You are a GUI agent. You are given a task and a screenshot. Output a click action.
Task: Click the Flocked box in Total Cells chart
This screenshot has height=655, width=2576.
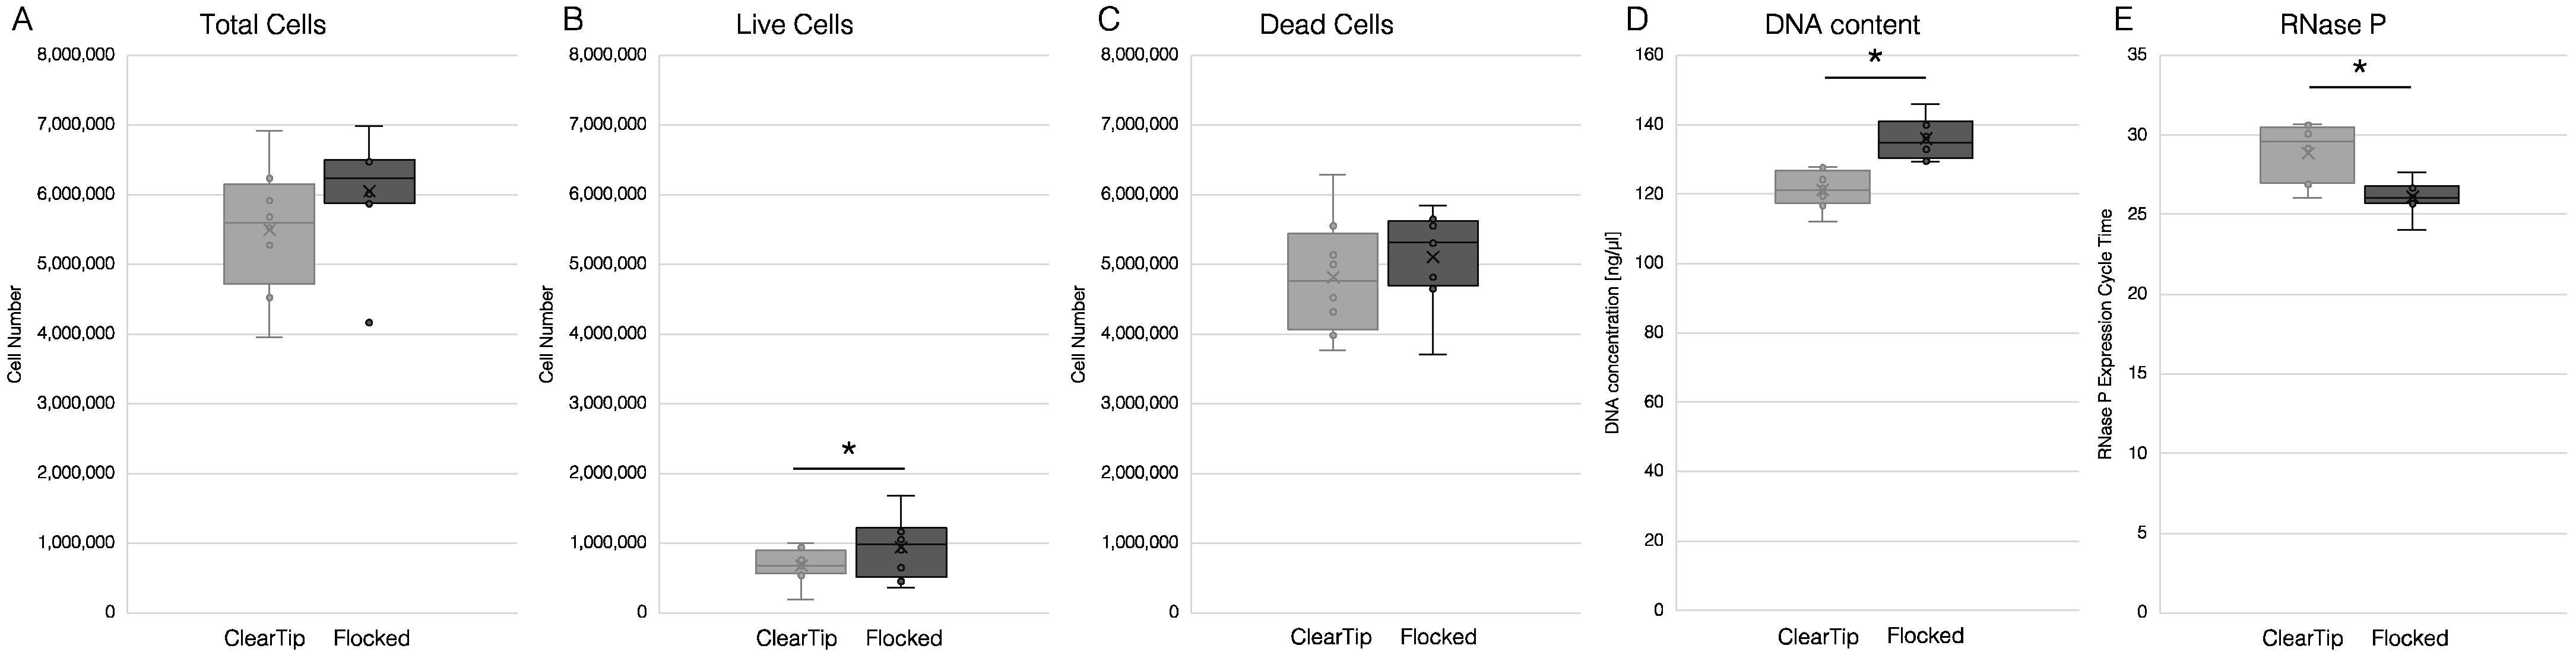369,181
